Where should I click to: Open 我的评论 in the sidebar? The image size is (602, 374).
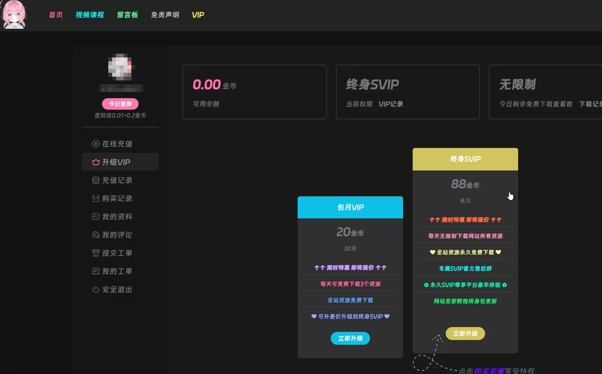120,235
